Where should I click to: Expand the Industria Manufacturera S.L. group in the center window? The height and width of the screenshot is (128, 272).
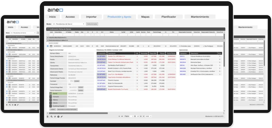[x=48, y=38]
